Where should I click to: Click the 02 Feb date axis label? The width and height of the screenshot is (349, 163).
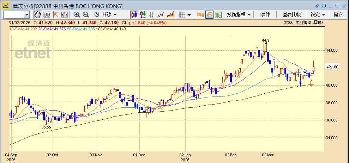(x=231, y=155)
